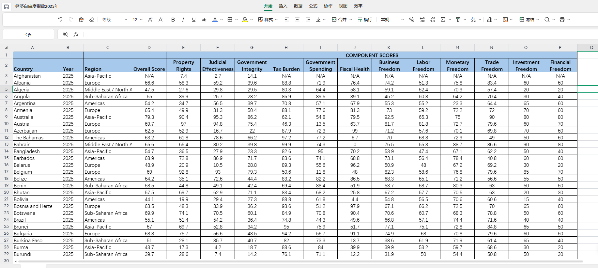The height and width of the screenshot is (268, 598).
Task: Activate the format painter tool
Action: click(81, 20)
